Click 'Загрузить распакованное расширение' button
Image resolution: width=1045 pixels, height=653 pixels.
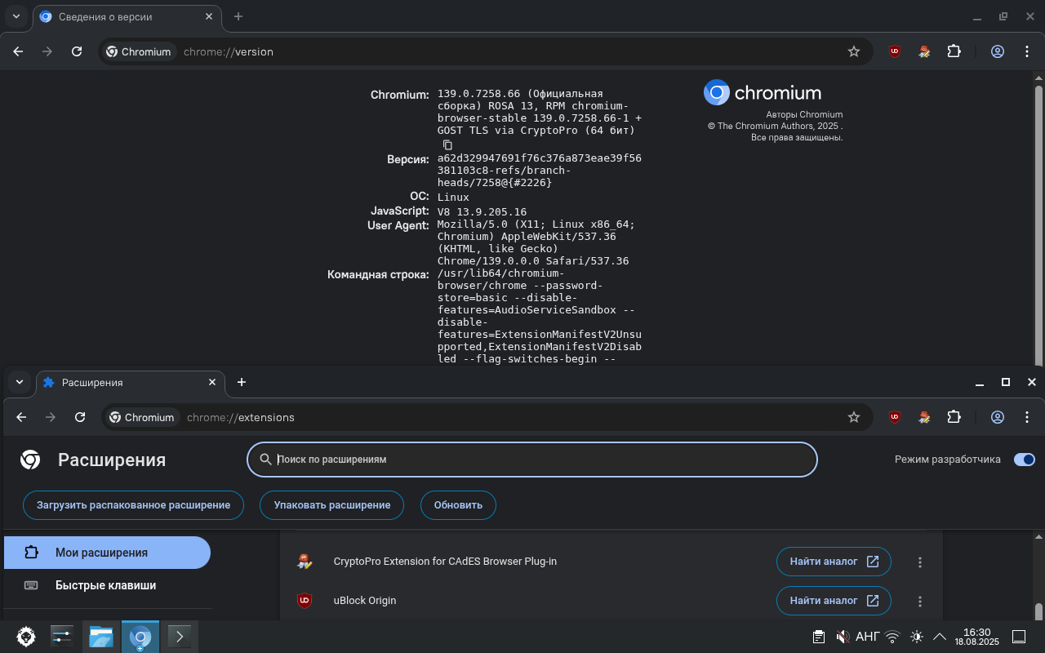click(x=133, y=505)
